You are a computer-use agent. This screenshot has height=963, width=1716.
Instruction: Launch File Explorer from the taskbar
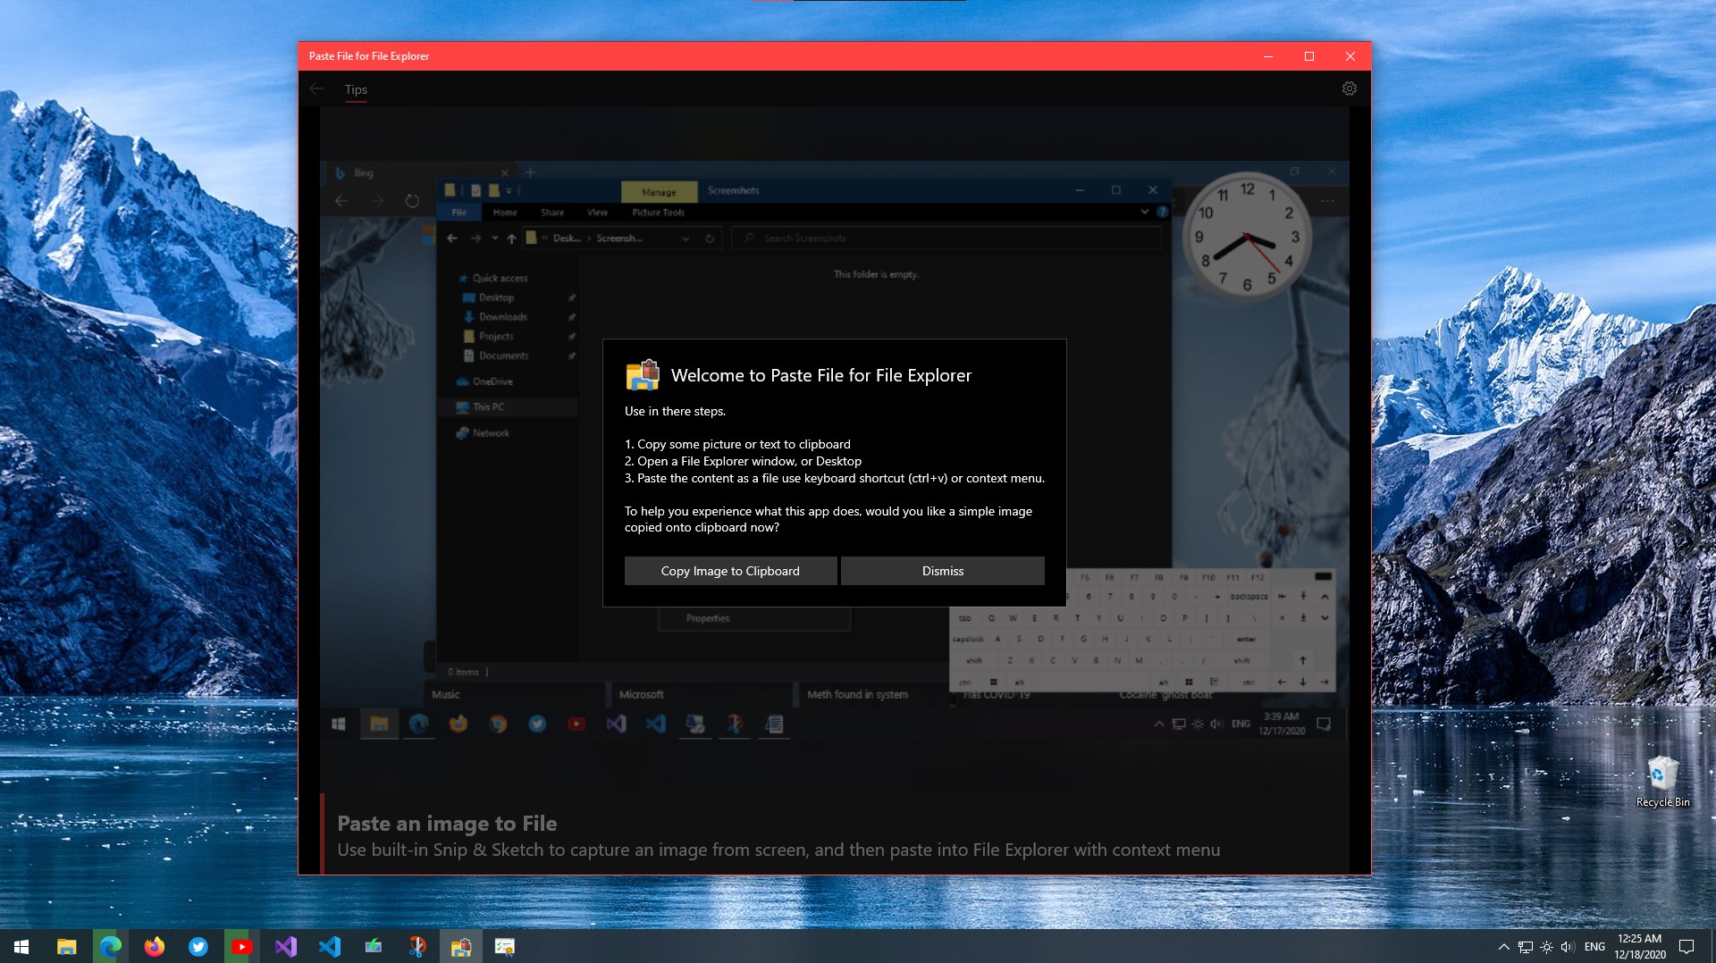click(x=66, y=946)
